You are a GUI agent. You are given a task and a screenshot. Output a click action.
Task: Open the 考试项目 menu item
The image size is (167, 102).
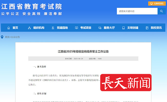[86, 28]
